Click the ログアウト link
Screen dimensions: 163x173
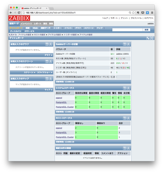[x=149, y=18]
